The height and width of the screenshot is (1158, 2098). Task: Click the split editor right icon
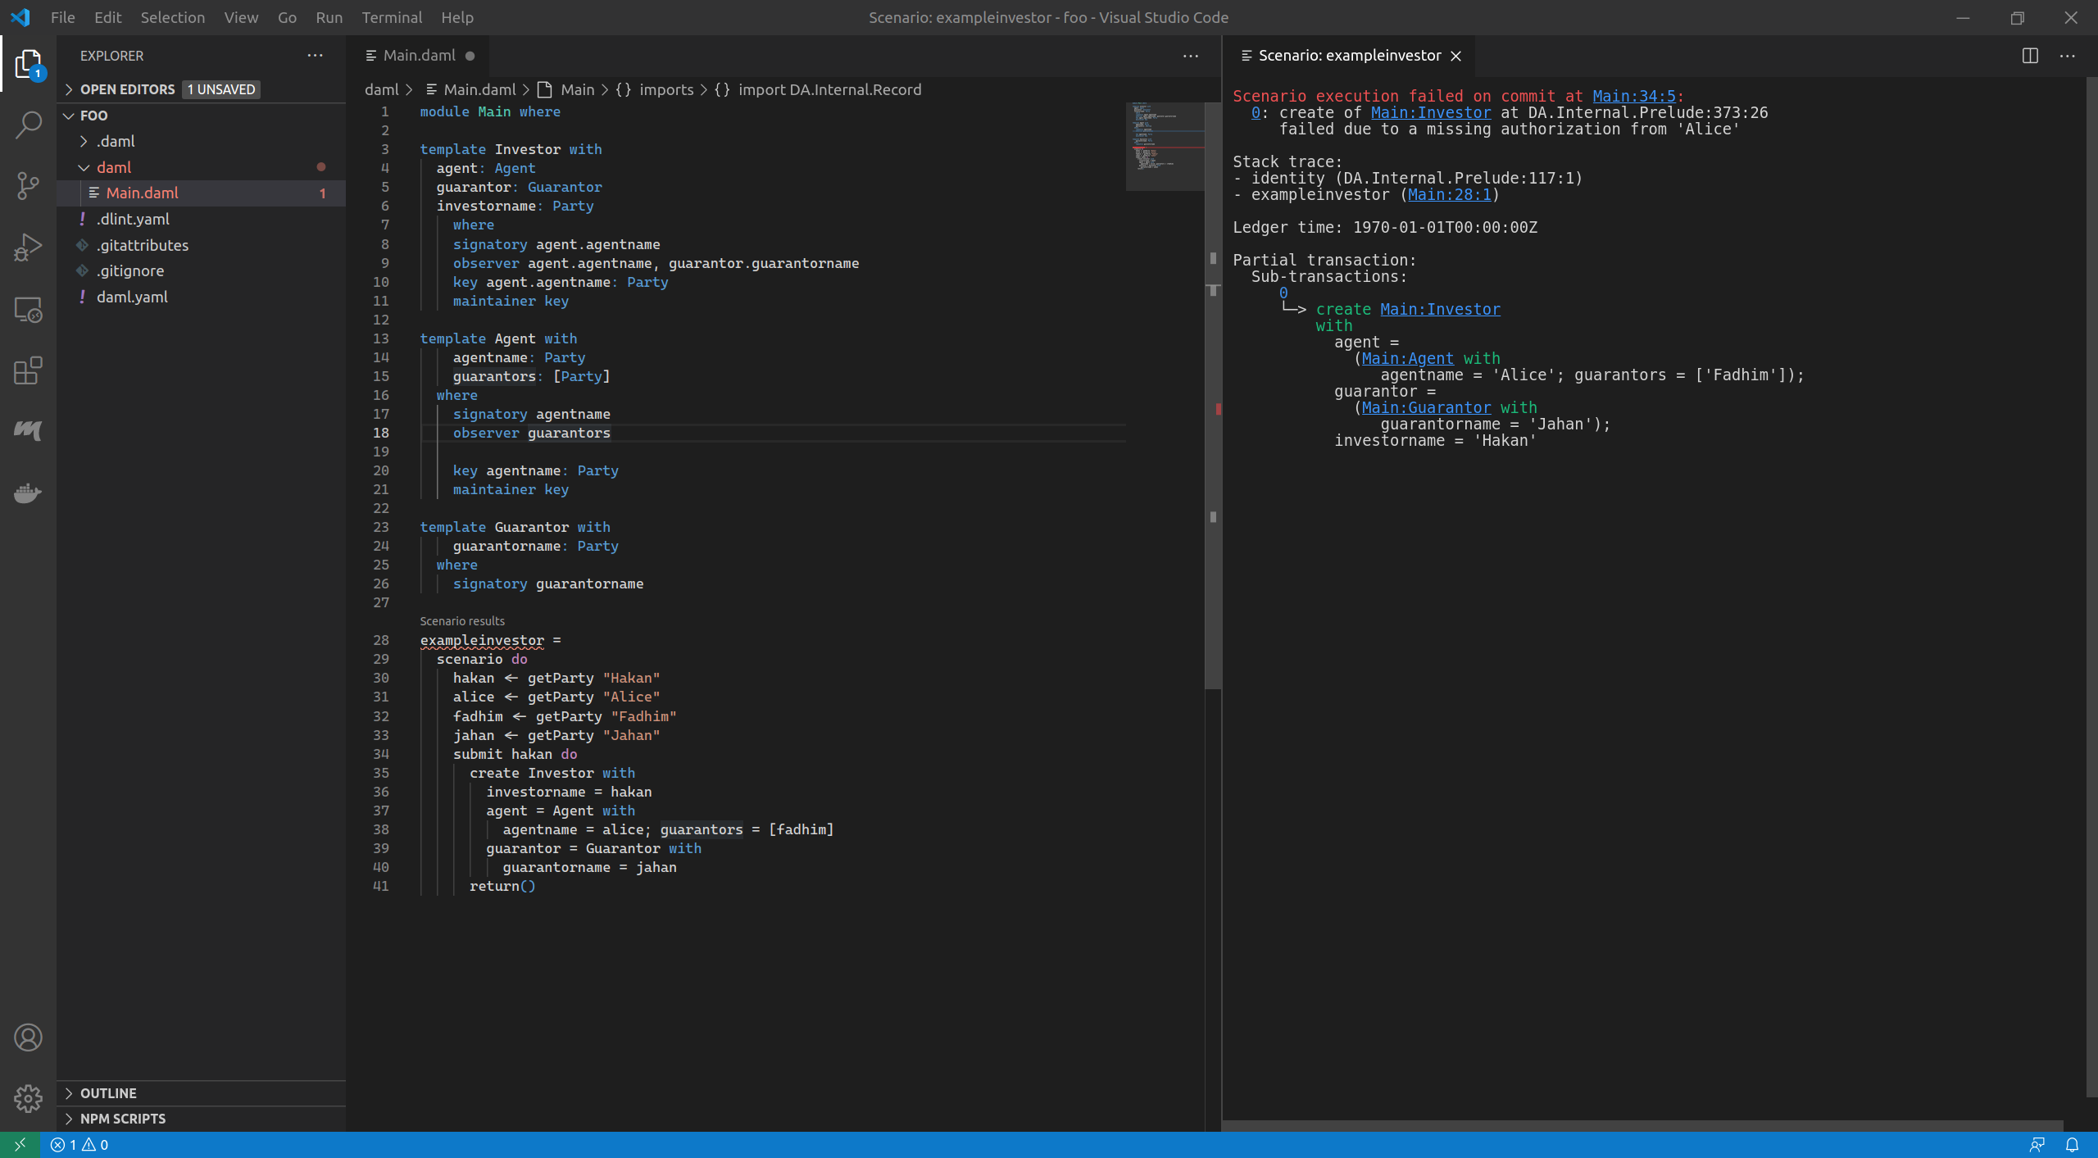pos(2030,56)
